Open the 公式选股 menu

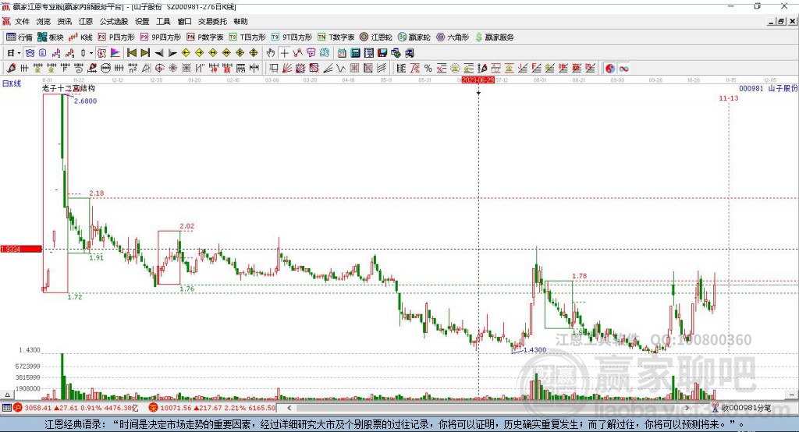pos(114,21)
